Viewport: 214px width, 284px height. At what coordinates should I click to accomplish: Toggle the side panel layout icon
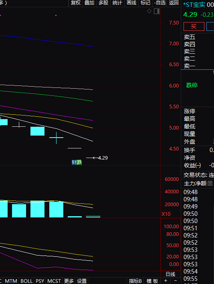[x=157, y=11]
